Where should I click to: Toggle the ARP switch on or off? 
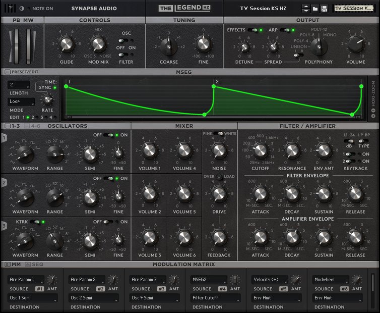point(285,30)
